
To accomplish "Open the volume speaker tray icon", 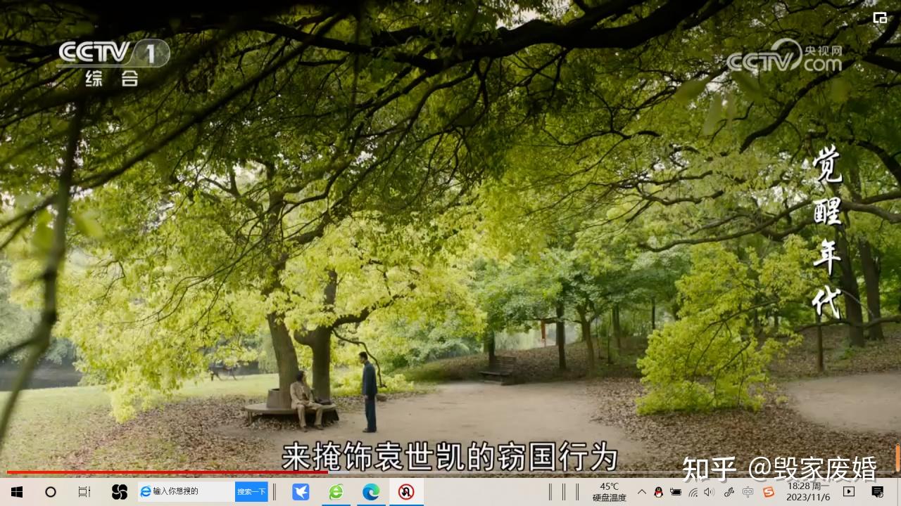I will (x=709, y=492).
